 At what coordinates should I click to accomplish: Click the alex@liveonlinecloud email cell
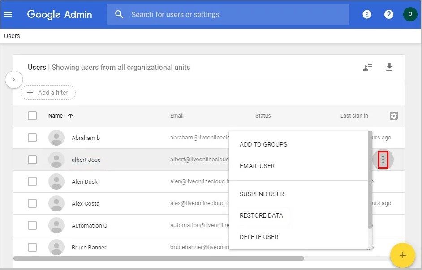(199, 203)
